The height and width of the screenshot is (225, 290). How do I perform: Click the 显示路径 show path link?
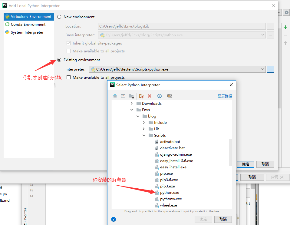tap(225, 96)
